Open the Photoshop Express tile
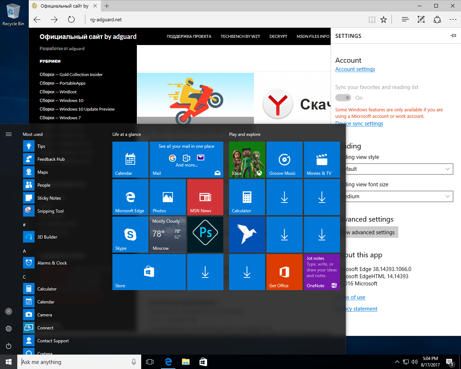 [205, 235]
